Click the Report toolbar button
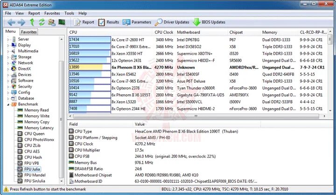336x195 pixels. tap(84, 22)
